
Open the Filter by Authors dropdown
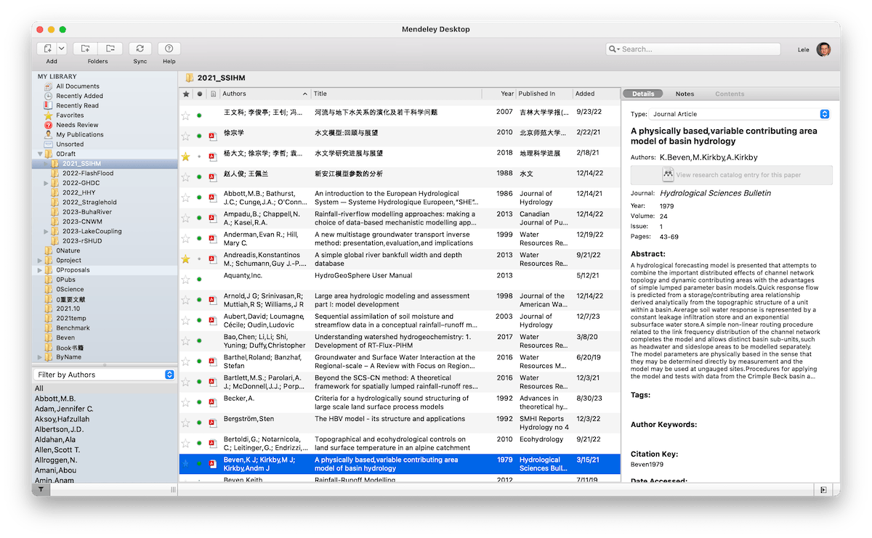pyautogui.click(x=105, y=375)
